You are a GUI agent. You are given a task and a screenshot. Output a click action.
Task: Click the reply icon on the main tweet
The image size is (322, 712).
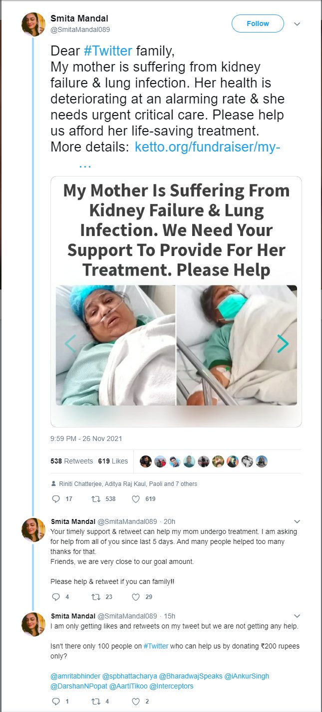click(x=56, y=498)
